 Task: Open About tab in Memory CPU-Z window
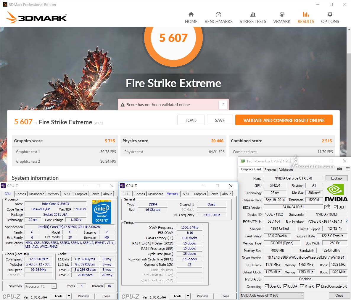[x=226, y=194]
